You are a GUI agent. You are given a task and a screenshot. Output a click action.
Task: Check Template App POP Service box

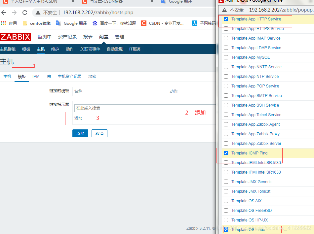226,86
